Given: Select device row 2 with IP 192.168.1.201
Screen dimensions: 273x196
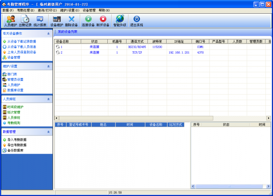Looking at the screenshot, I should pos(128,52).
